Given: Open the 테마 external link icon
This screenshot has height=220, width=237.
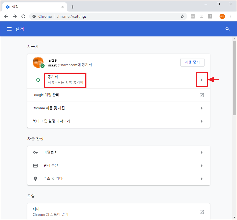Looking at the screenshot, I should tap(202, 212).
